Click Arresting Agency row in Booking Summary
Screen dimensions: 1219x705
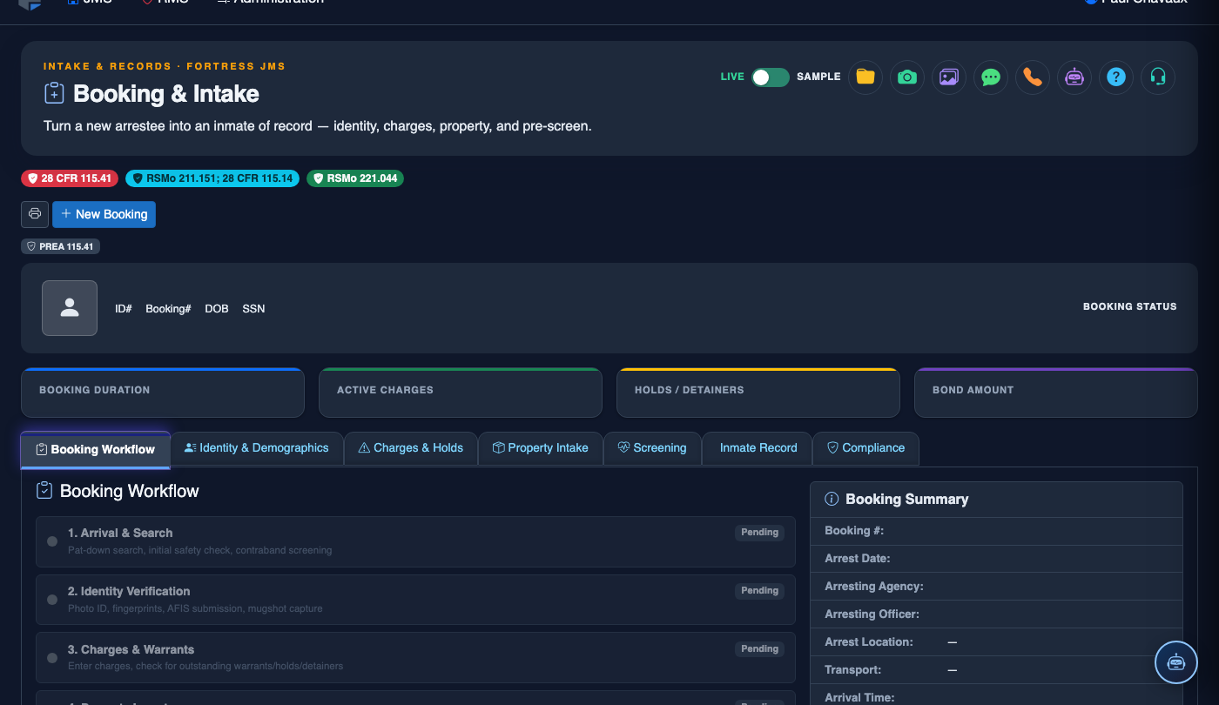tap(996, 587)
